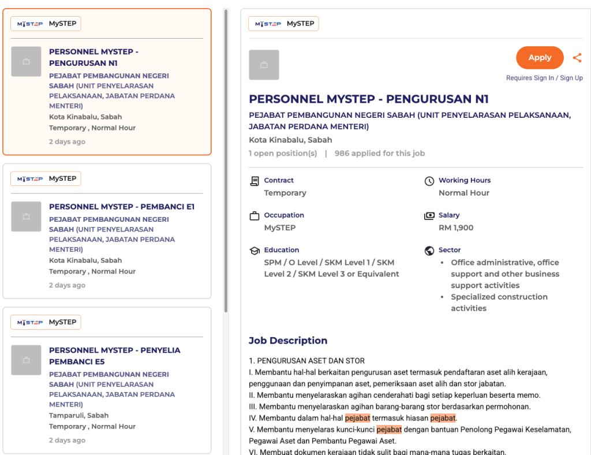This screenshot has height=455, width=591.
Task: Click the Contract document icon
Action: (x=255, y=181)
